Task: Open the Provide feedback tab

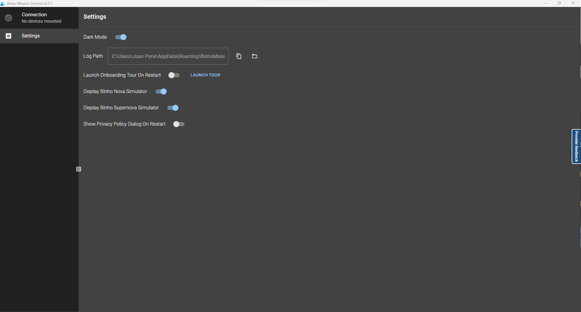Action: [x=576, y=146]
